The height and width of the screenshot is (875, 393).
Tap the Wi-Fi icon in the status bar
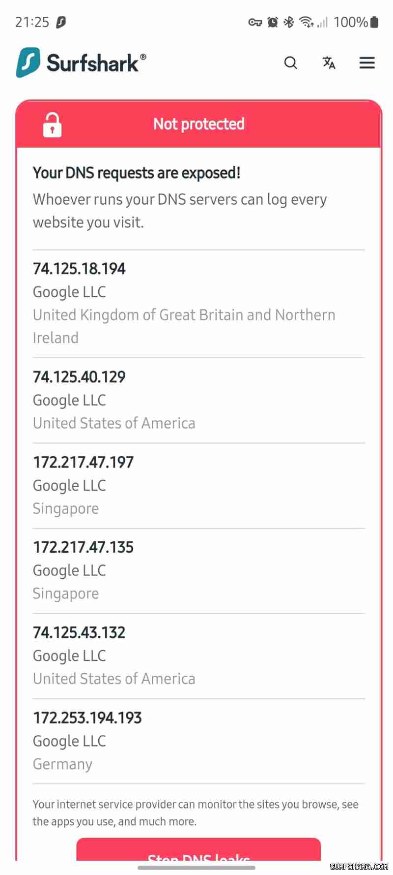click(x=307, y=22)
